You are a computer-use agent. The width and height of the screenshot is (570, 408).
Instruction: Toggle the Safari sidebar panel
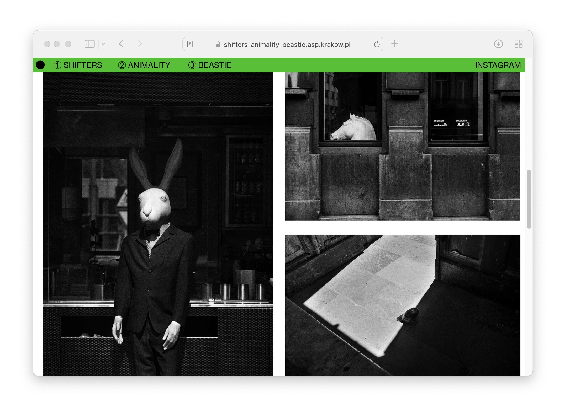(x=89, y=44)
